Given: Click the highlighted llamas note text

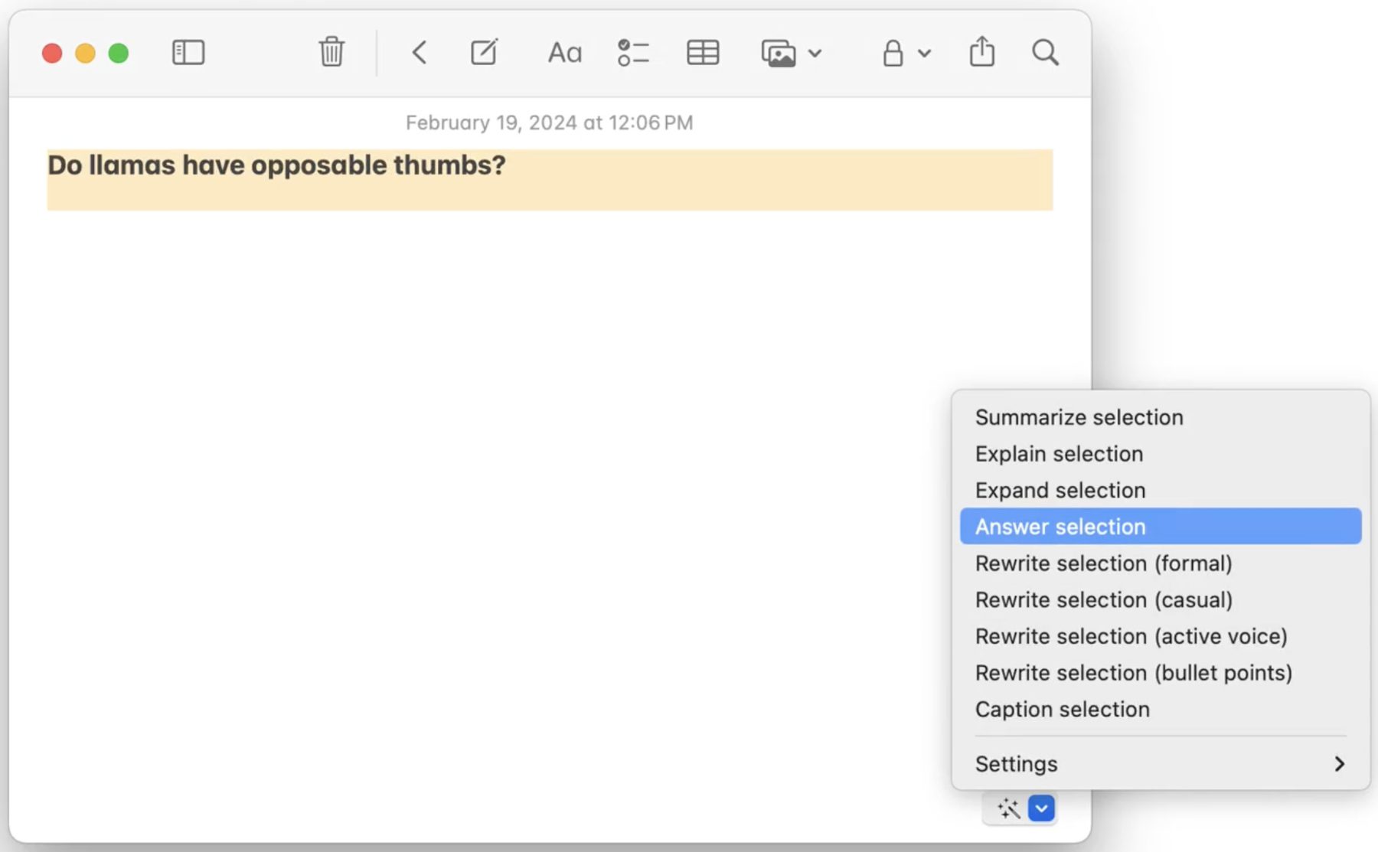Looking at the screenshot, I should point(276,165).
